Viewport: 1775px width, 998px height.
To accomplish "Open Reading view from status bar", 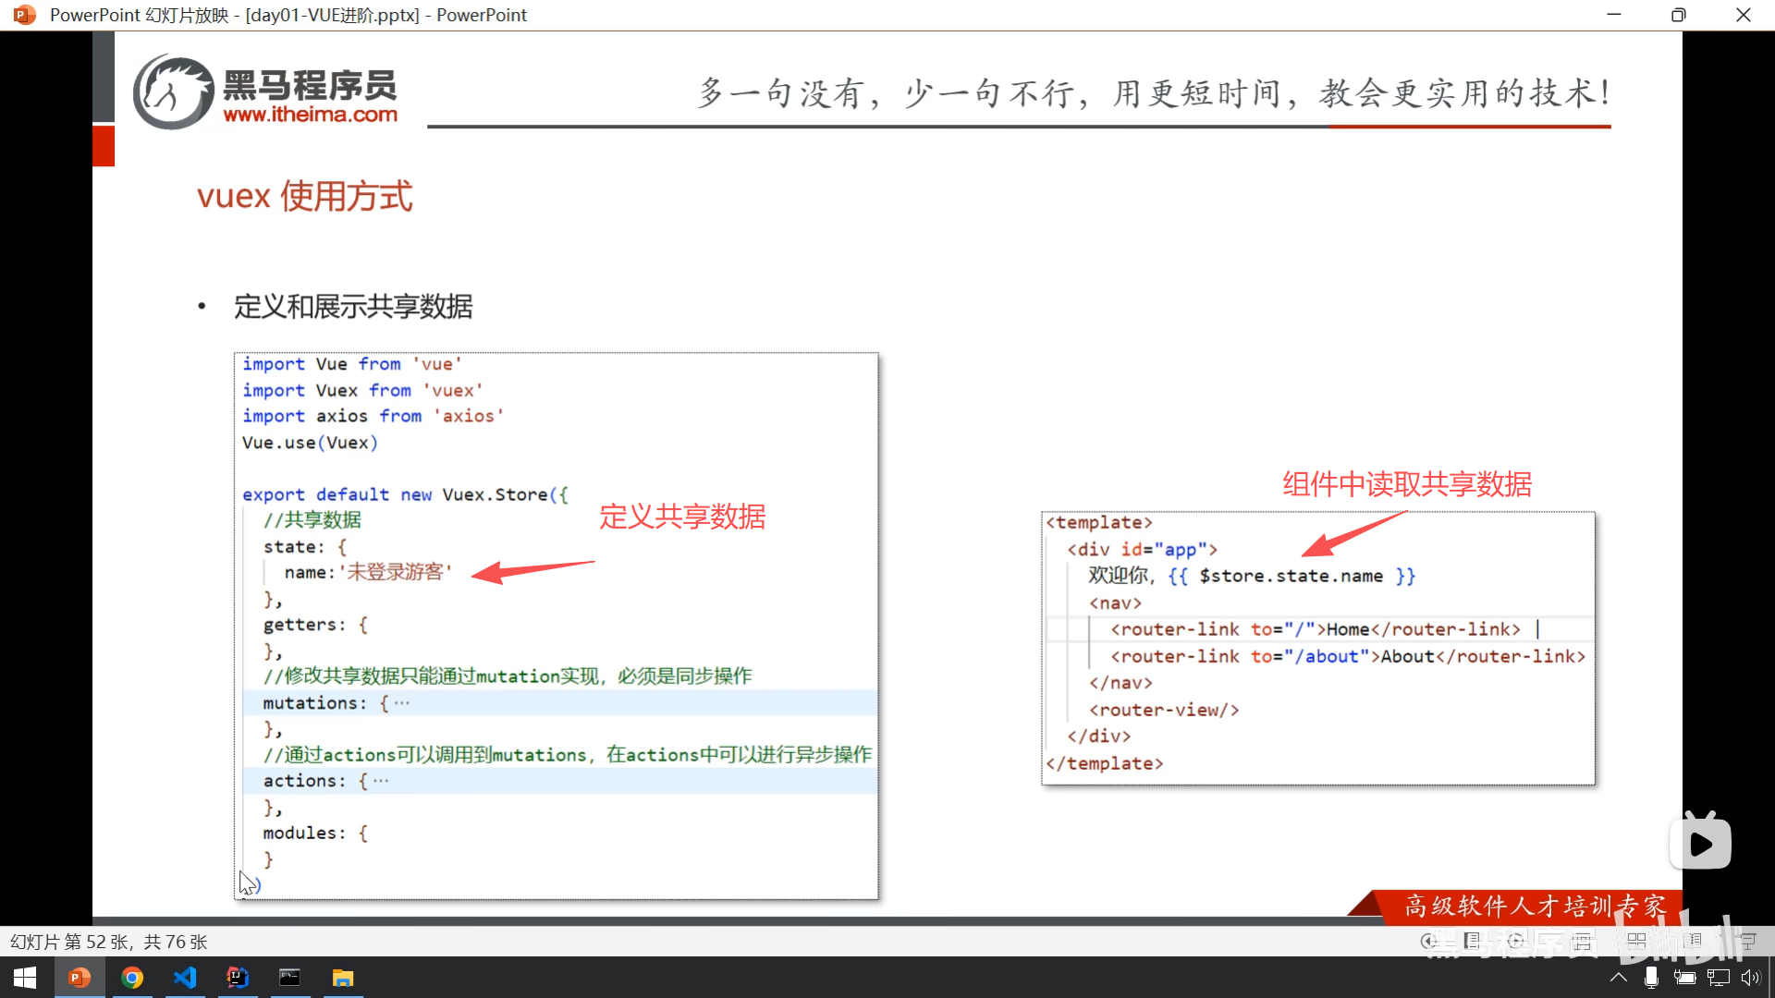I will click(1693, 941).
